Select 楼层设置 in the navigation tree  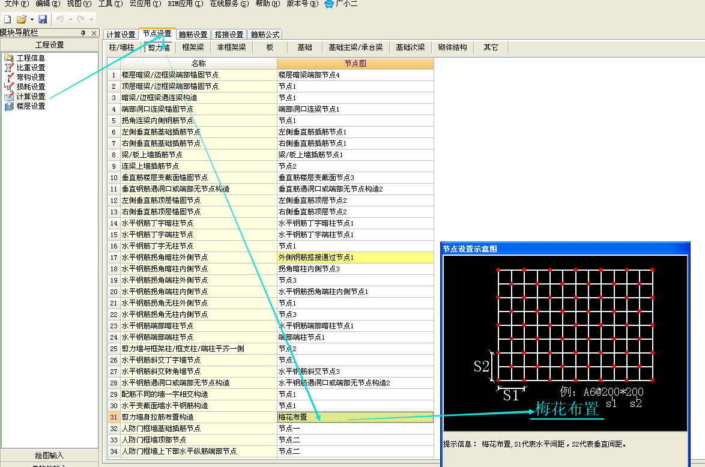pyautogui.click(x=31, y=106)
